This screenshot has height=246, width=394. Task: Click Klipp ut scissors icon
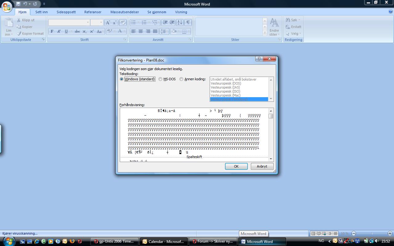coord(19,20)
